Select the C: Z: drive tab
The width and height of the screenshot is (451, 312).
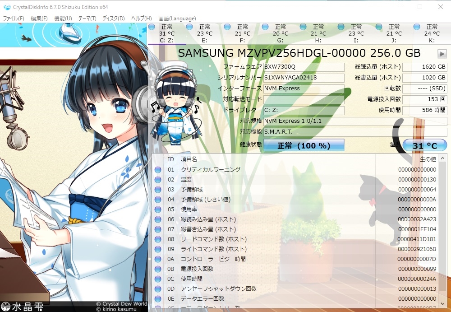[167, 33]
